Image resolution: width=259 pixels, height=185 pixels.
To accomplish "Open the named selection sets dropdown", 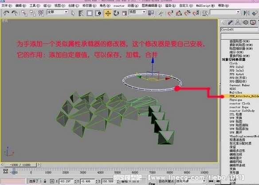I will click(225, 12).
